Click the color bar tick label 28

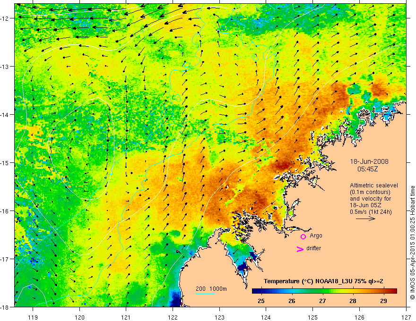353,301
